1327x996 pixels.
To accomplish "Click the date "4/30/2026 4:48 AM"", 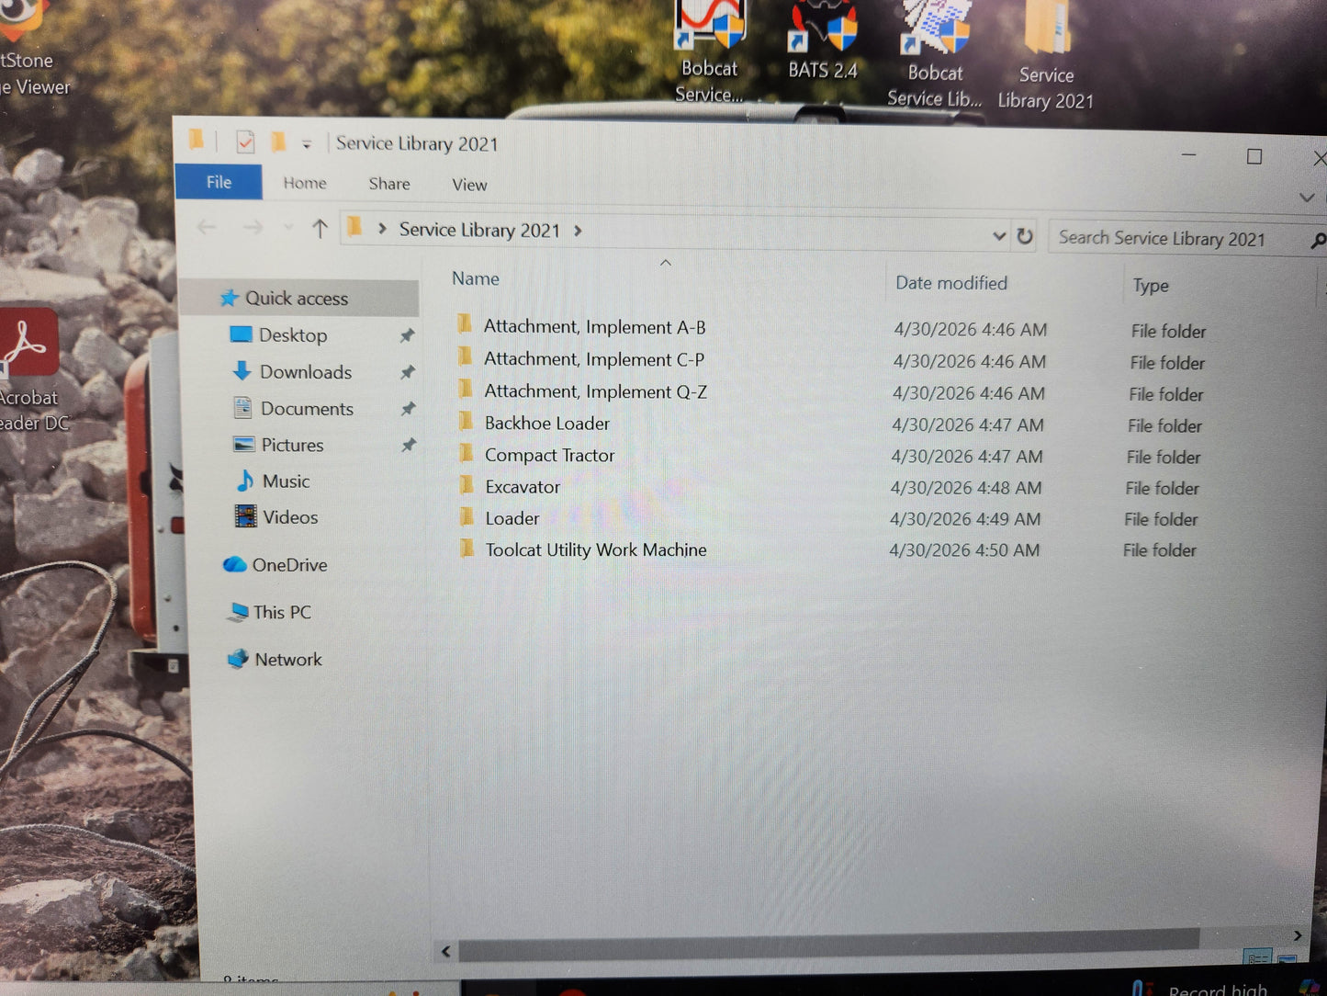I will click(x=966, y=488).
